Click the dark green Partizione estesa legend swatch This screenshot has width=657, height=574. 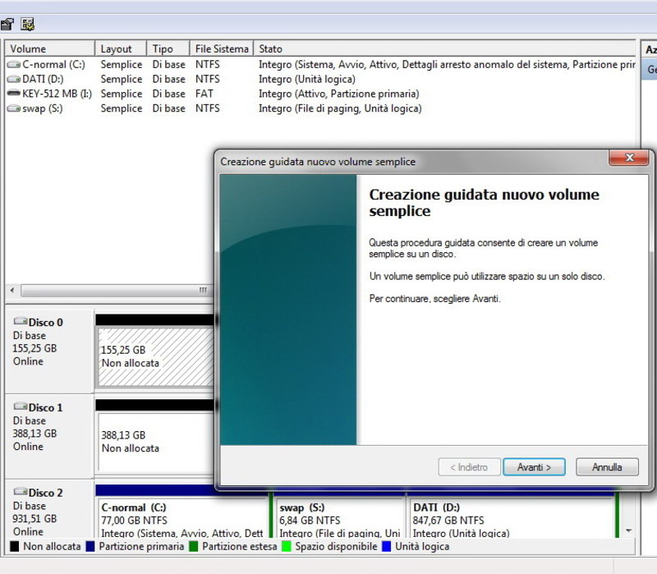(194, 546)
